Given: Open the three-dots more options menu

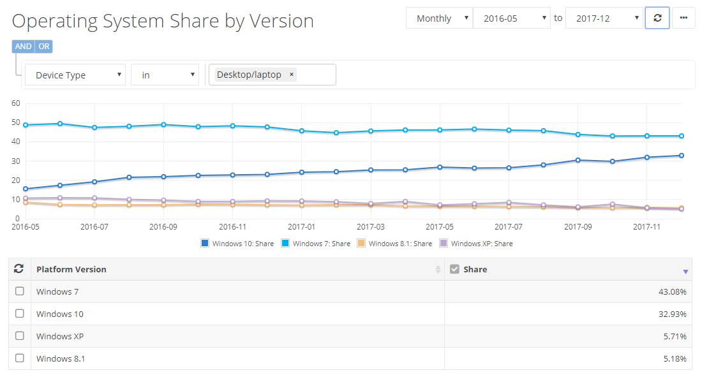Looking at the screenshot, I should pyautogui.click(x=683, y=18).
